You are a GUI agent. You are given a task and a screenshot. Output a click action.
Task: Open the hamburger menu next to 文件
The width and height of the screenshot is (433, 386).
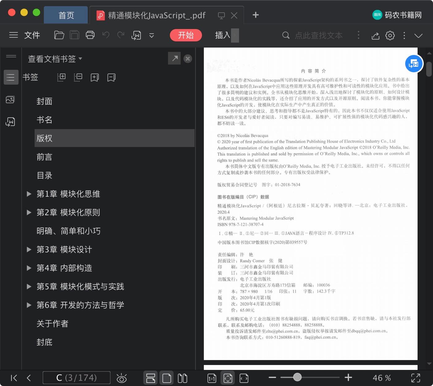coord(14,35)
